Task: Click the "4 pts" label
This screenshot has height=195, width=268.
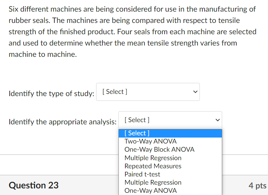Action: point(258,186)
